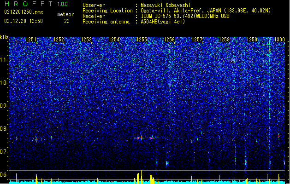Click the date stamp 02.12.20 12:50

tap(24, 21)
